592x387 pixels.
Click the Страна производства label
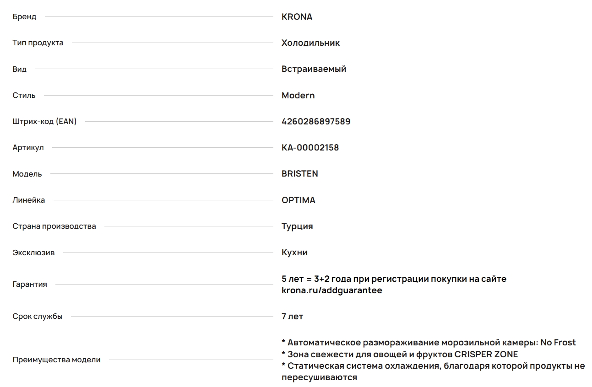point(54,226)
